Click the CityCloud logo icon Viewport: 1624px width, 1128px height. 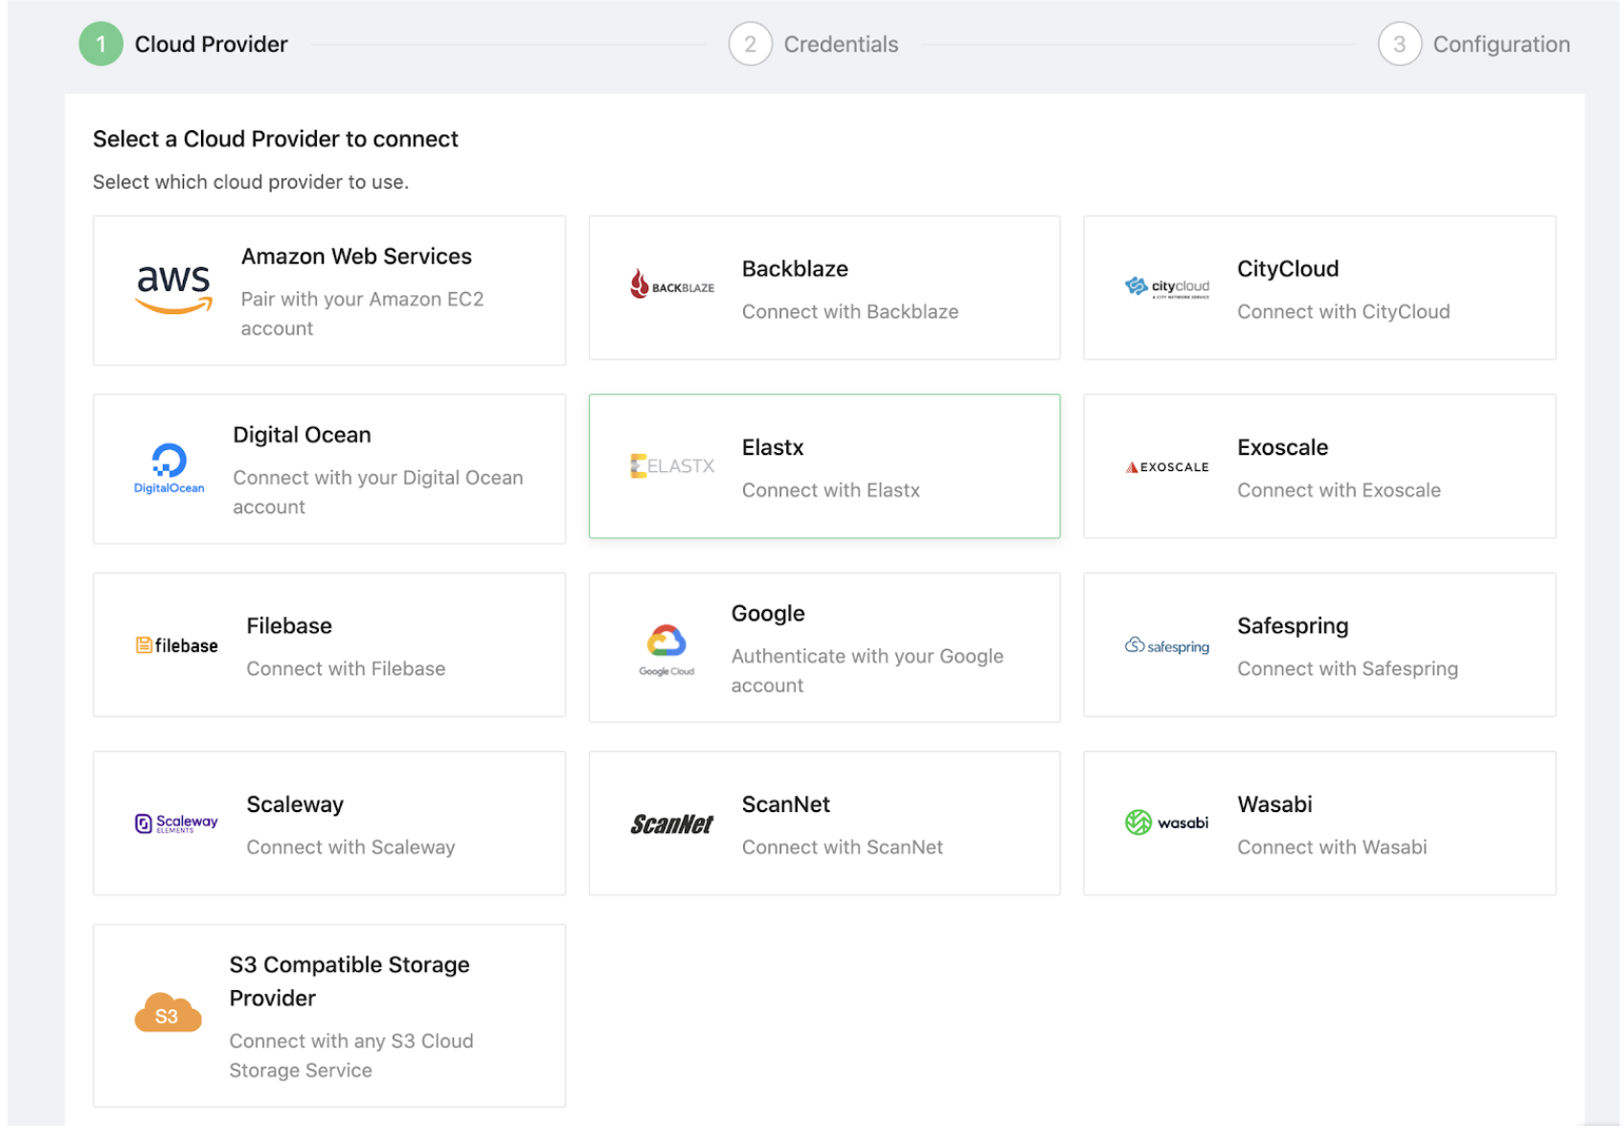(1166, 287)
